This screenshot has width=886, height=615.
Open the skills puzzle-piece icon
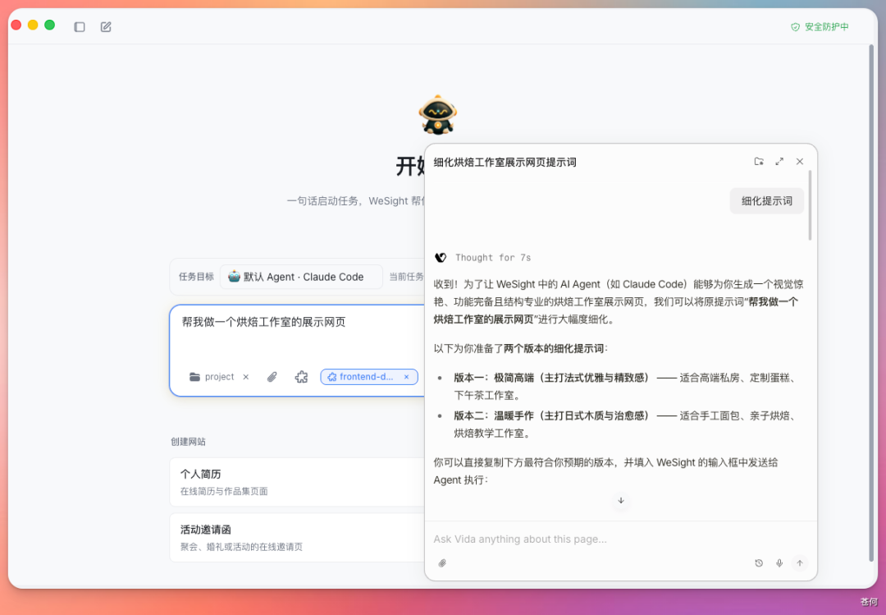pos(301,377)
